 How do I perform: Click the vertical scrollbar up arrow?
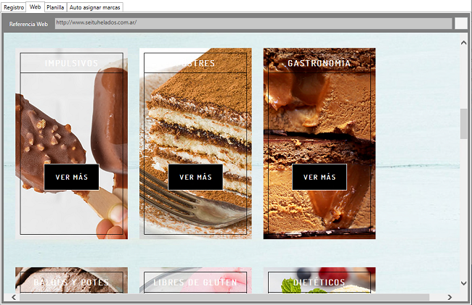tap(463, 43)
